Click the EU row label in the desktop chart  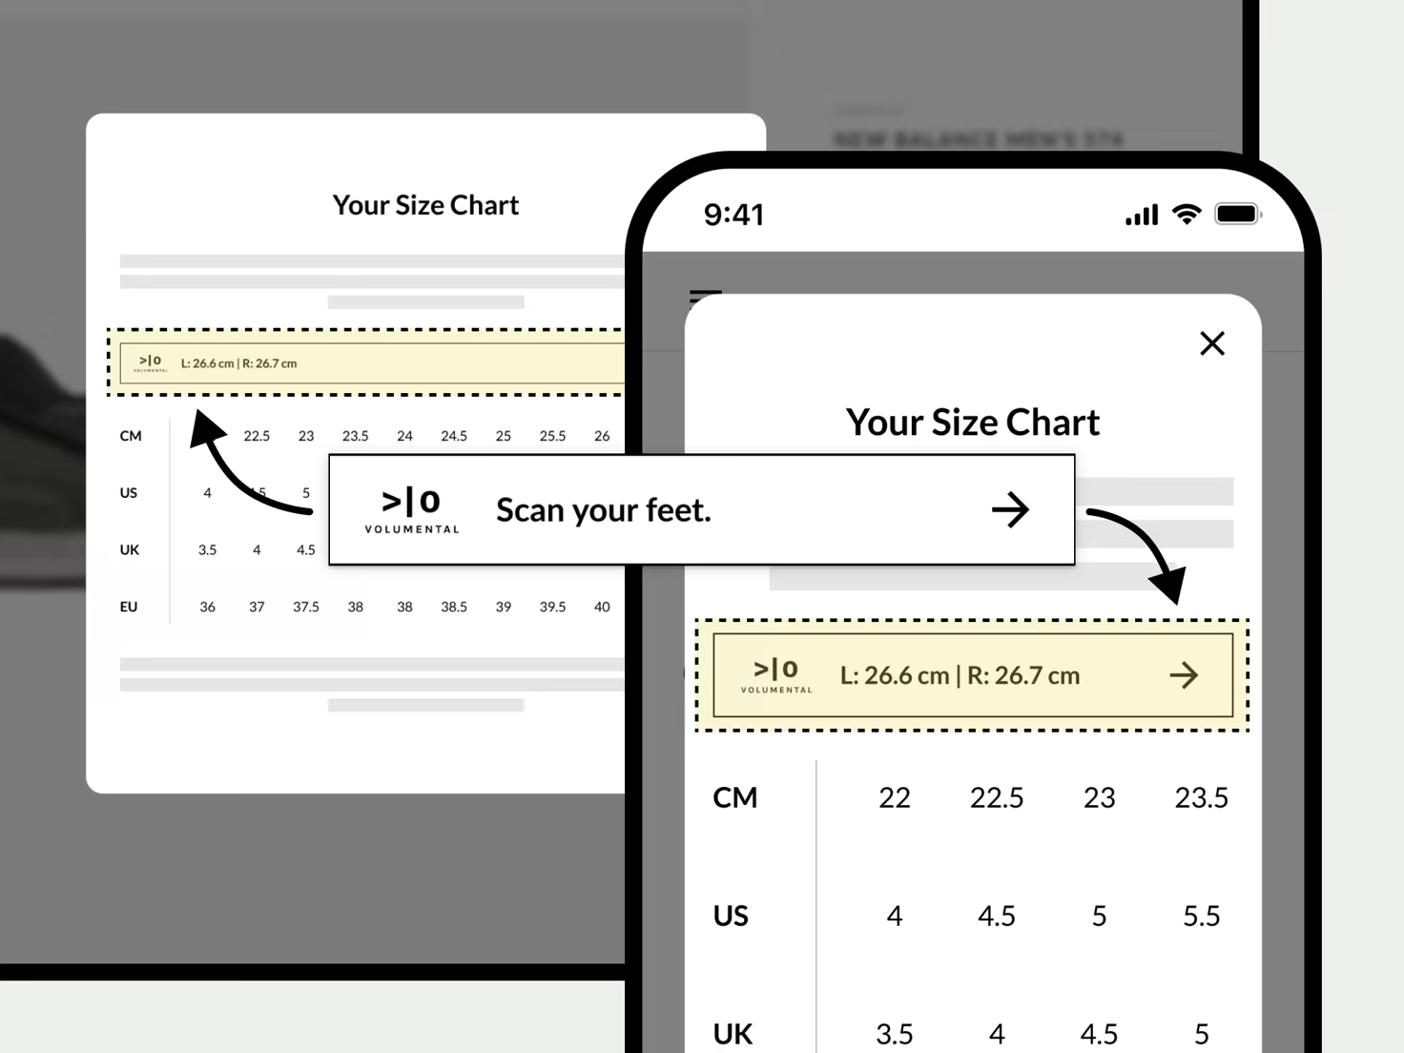pyautogui.click(x=129, y=607)
